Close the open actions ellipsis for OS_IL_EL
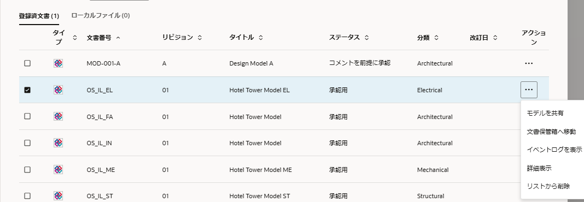The image size is (584, 202). coord(529,90)
